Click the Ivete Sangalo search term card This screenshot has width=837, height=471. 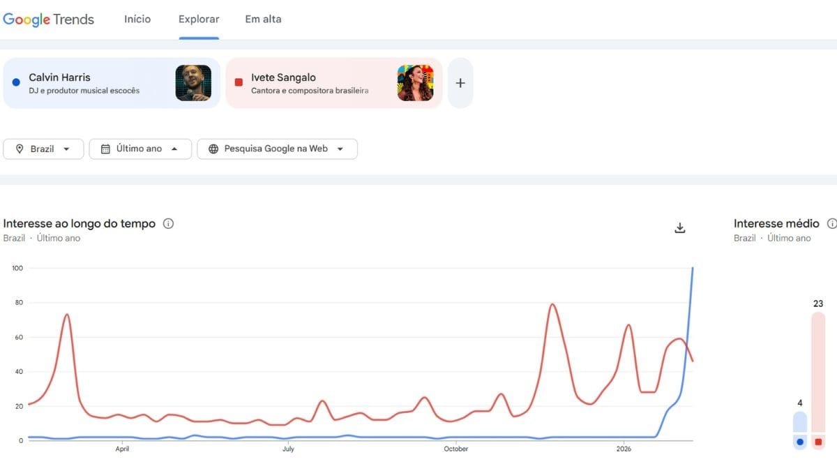334,83
